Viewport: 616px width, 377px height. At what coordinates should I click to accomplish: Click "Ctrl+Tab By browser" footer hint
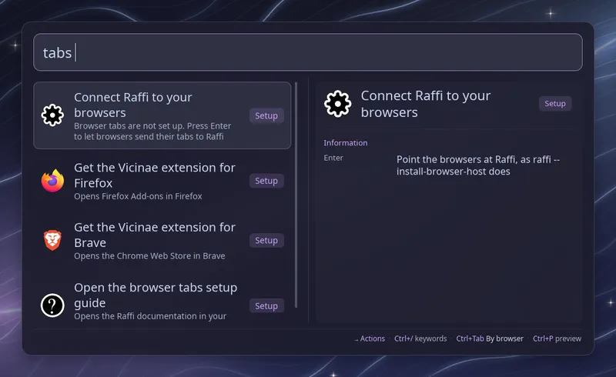[x=490, y=339]
